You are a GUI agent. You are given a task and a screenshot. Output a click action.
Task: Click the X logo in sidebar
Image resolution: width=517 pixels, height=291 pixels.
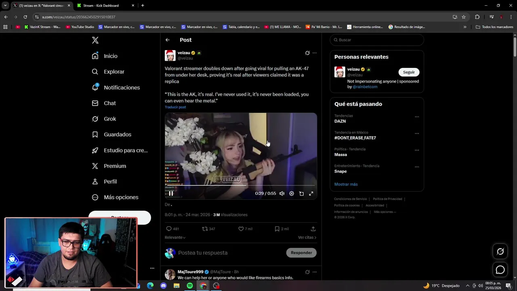tap(95, 40)
